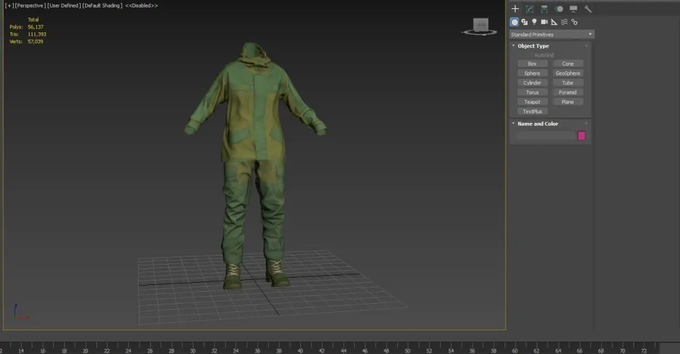Image resolution: width=680 pixels, height=354 pixels.
Task: Click the Verts count statistic
Action: tap(27, 41)
